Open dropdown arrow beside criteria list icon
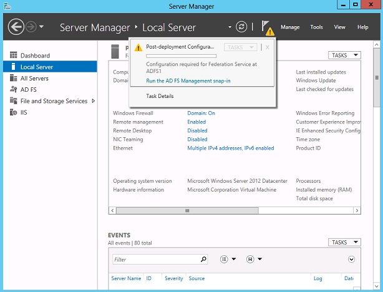This screenshot has width=383, height=292. (234, 259)
